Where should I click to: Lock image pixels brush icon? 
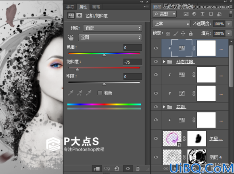(x=175, y=33)
